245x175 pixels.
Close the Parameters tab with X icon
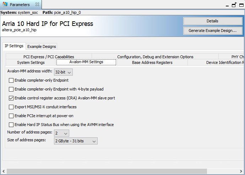[37, 4]
